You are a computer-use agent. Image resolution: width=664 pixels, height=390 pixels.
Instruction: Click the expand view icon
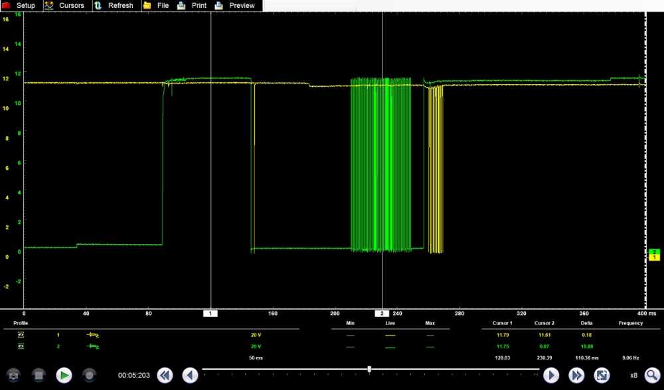(602, 375)
